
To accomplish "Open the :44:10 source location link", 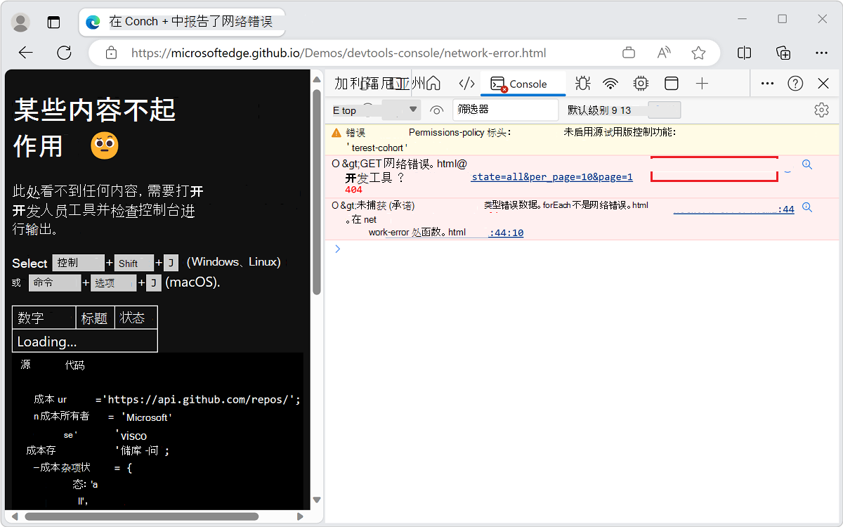I will tap(506, 233).
